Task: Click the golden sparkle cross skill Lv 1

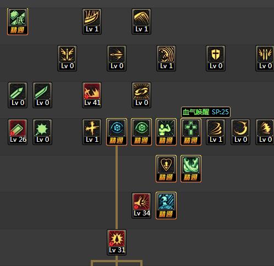Action: tap(92, 132)
